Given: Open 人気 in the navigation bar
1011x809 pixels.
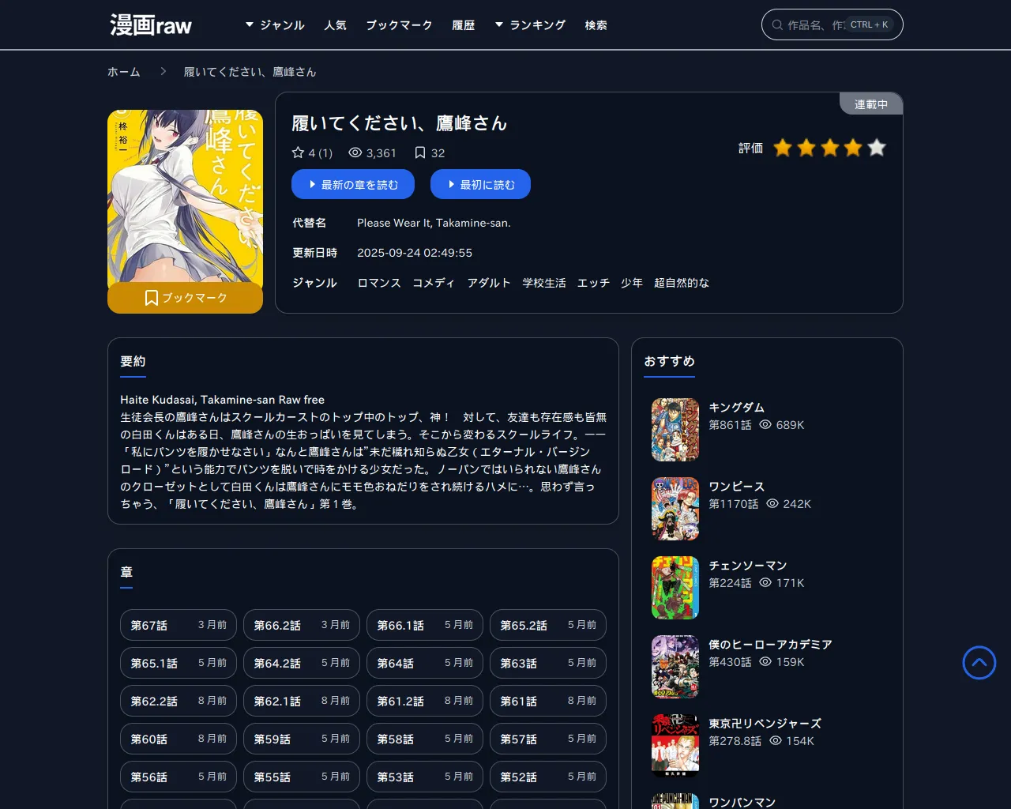Looking at the screenshot, I should pos(336,25).
